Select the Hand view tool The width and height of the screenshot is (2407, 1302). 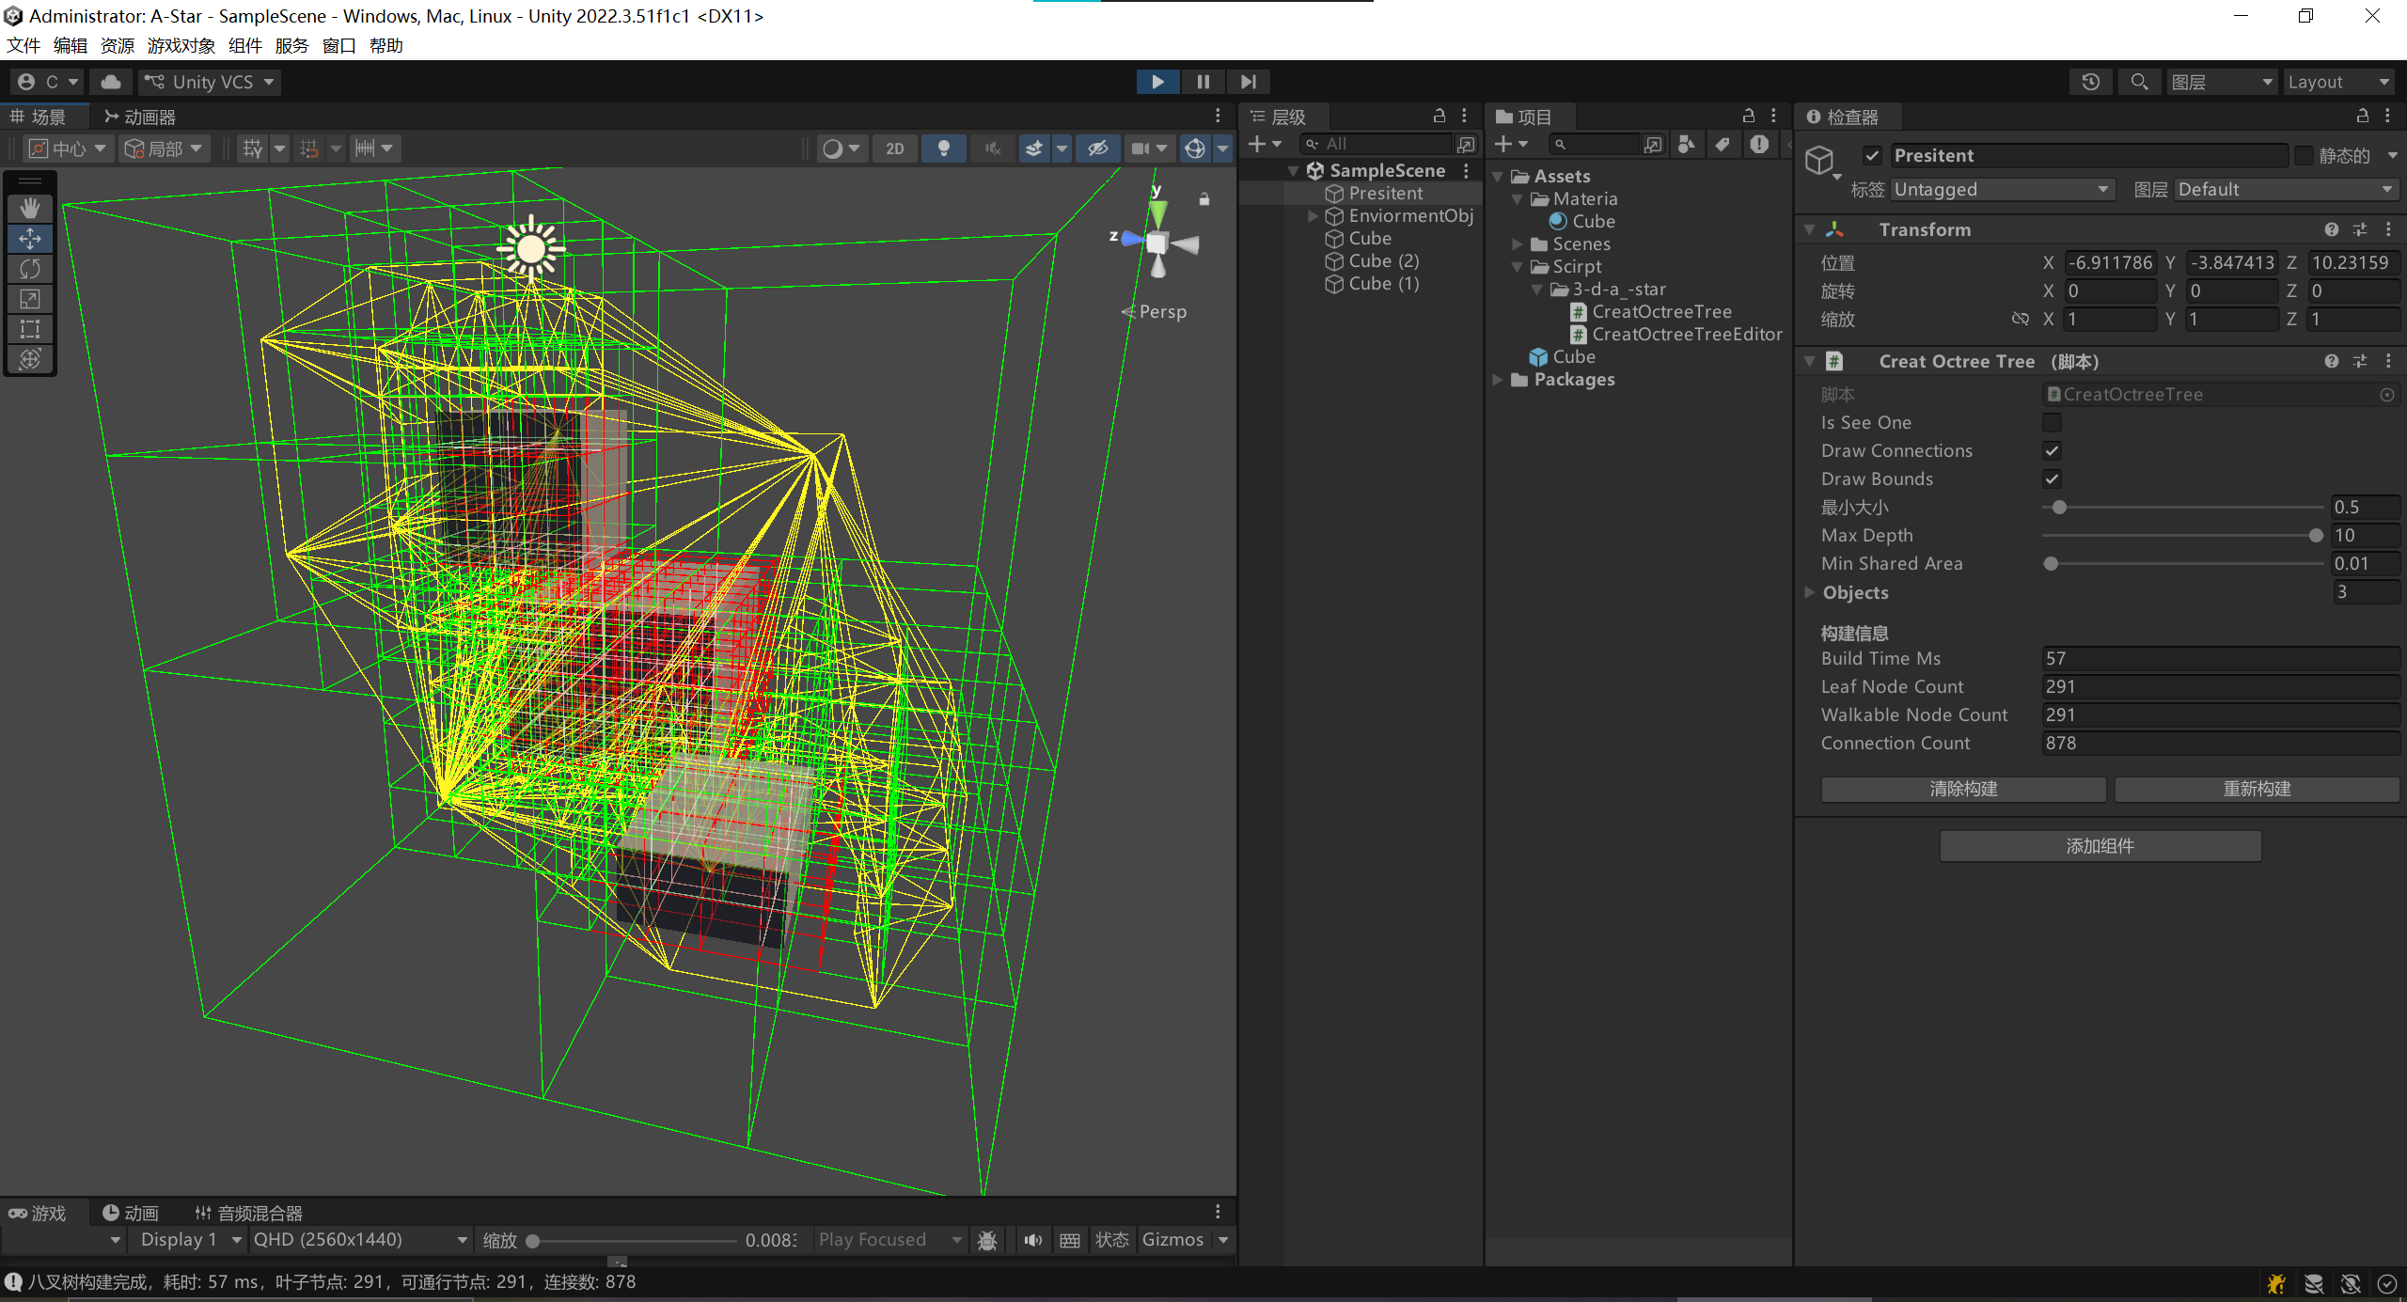coord(30,208)
